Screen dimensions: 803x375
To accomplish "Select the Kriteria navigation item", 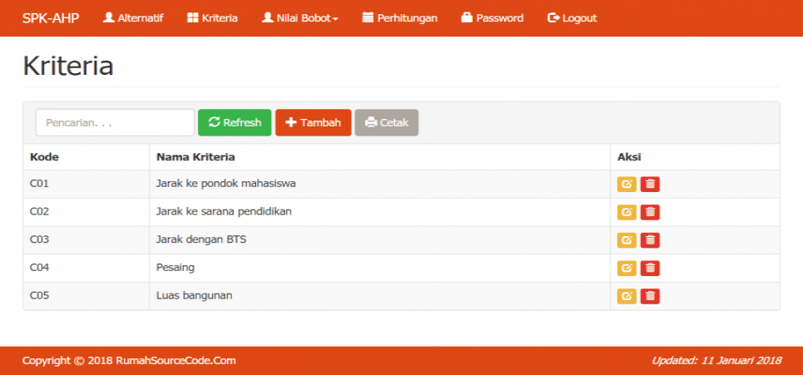I will pyautogui.click(x=213, y=18).
